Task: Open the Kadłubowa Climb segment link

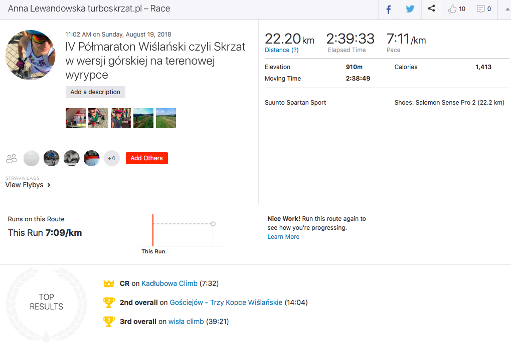Action: coord(169,283)
